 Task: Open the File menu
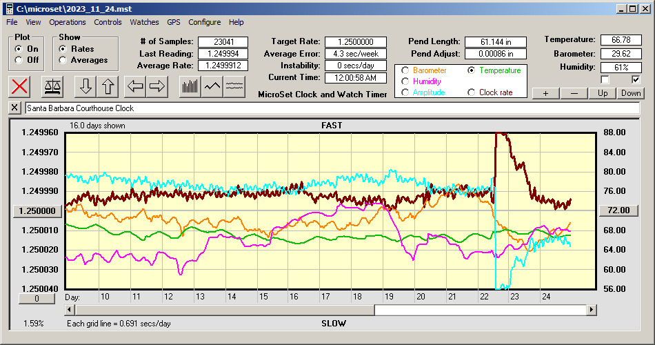coord(12,22)
